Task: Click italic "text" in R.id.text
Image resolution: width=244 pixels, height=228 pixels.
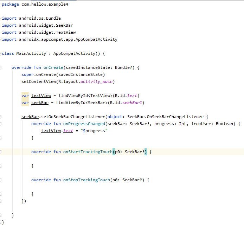Action: [132, 96]
